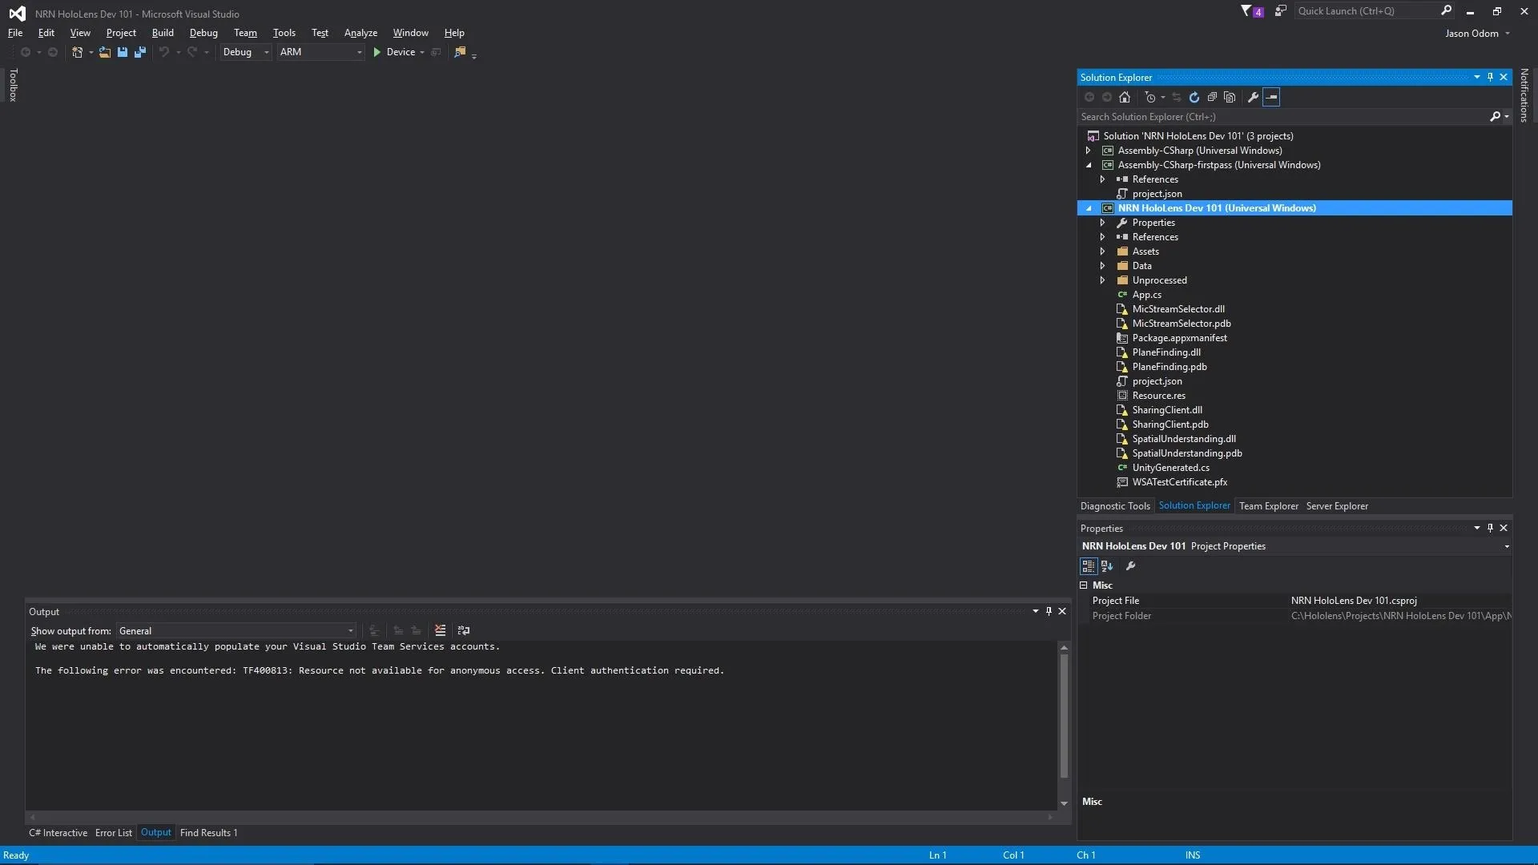Viewport: 1538px width, 865px height.
Task: Expand the Assets folder
Action: (x=1102, y=251)
